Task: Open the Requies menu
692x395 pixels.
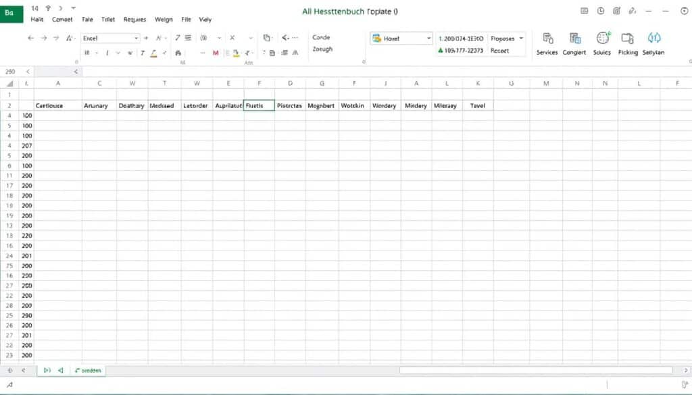Action: (134, 20)
